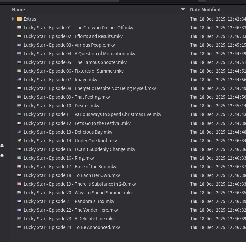Click the upper eject icon in left sidebar
The height and width of the screenshot is (242, 246).
(x=2, y=145)
